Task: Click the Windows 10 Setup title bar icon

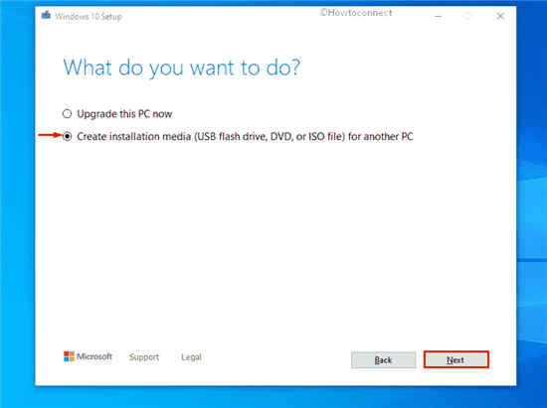Action: (46, 15)
